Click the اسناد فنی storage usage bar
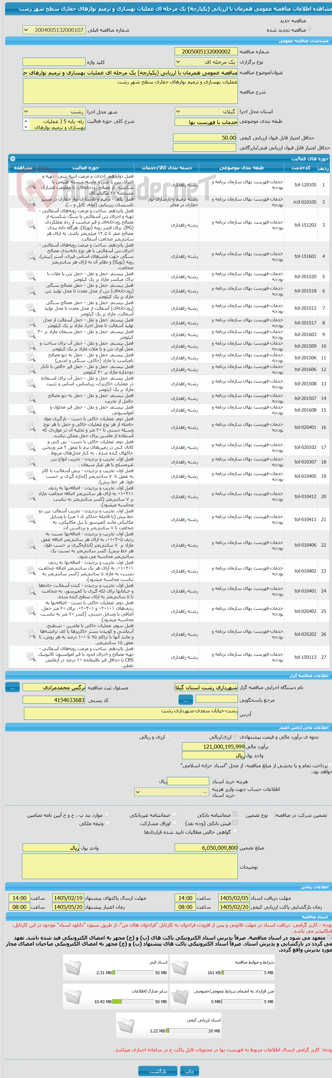 133,973
